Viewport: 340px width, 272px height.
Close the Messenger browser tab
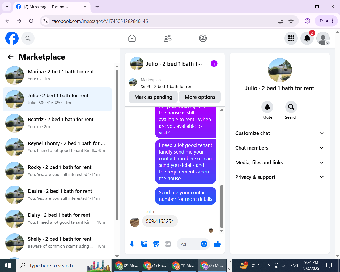coord(85,7)
